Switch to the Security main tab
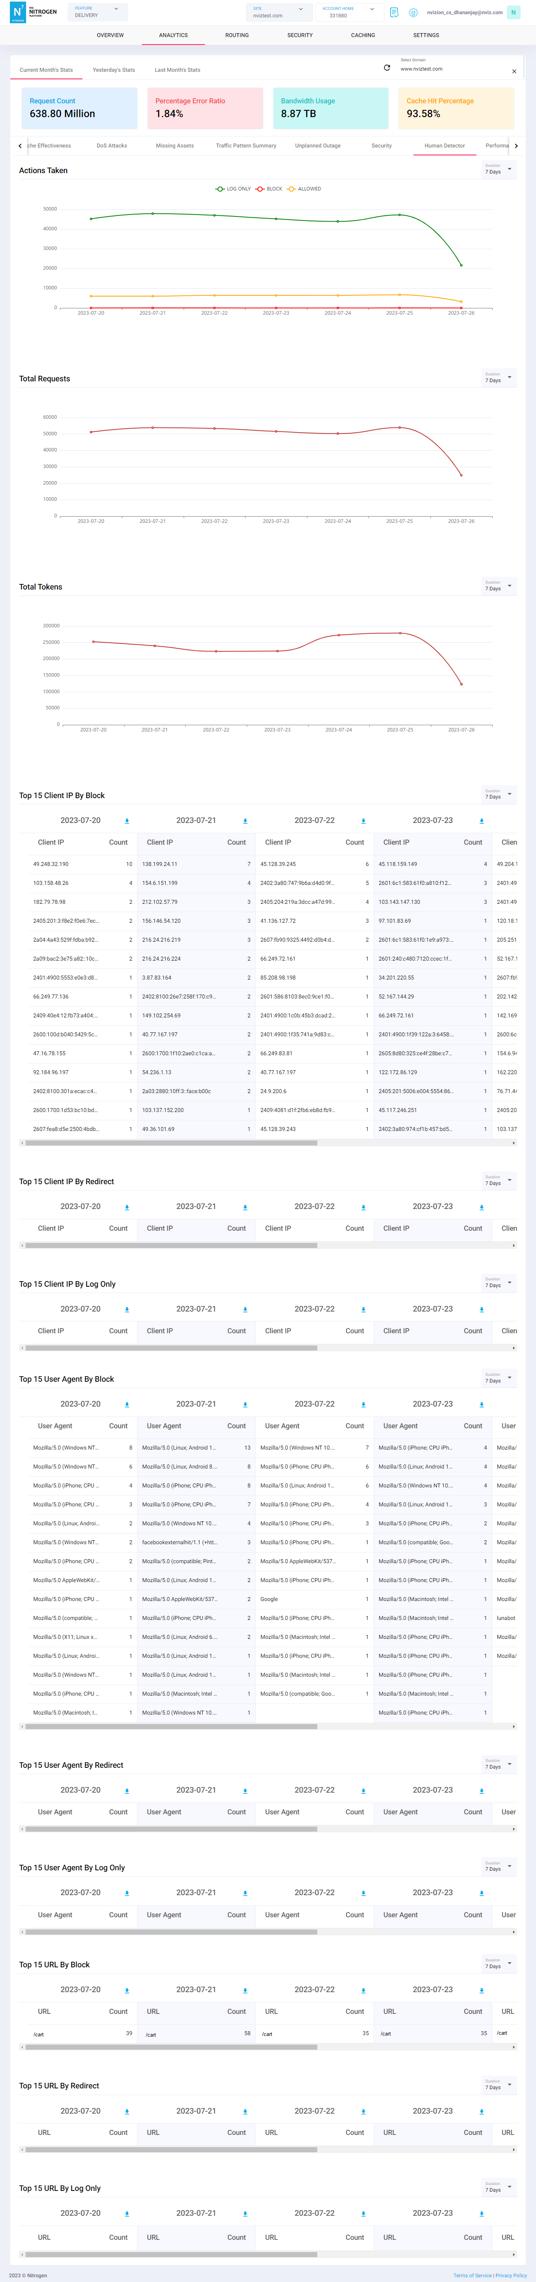This screenshot has width=536, height=2282. click(300, 35)
